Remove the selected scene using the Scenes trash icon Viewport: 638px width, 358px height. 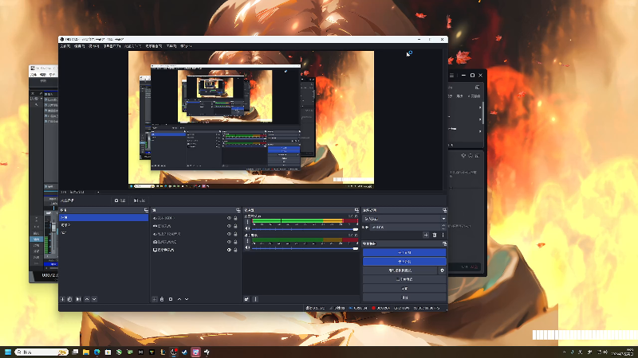coord(70,299)
